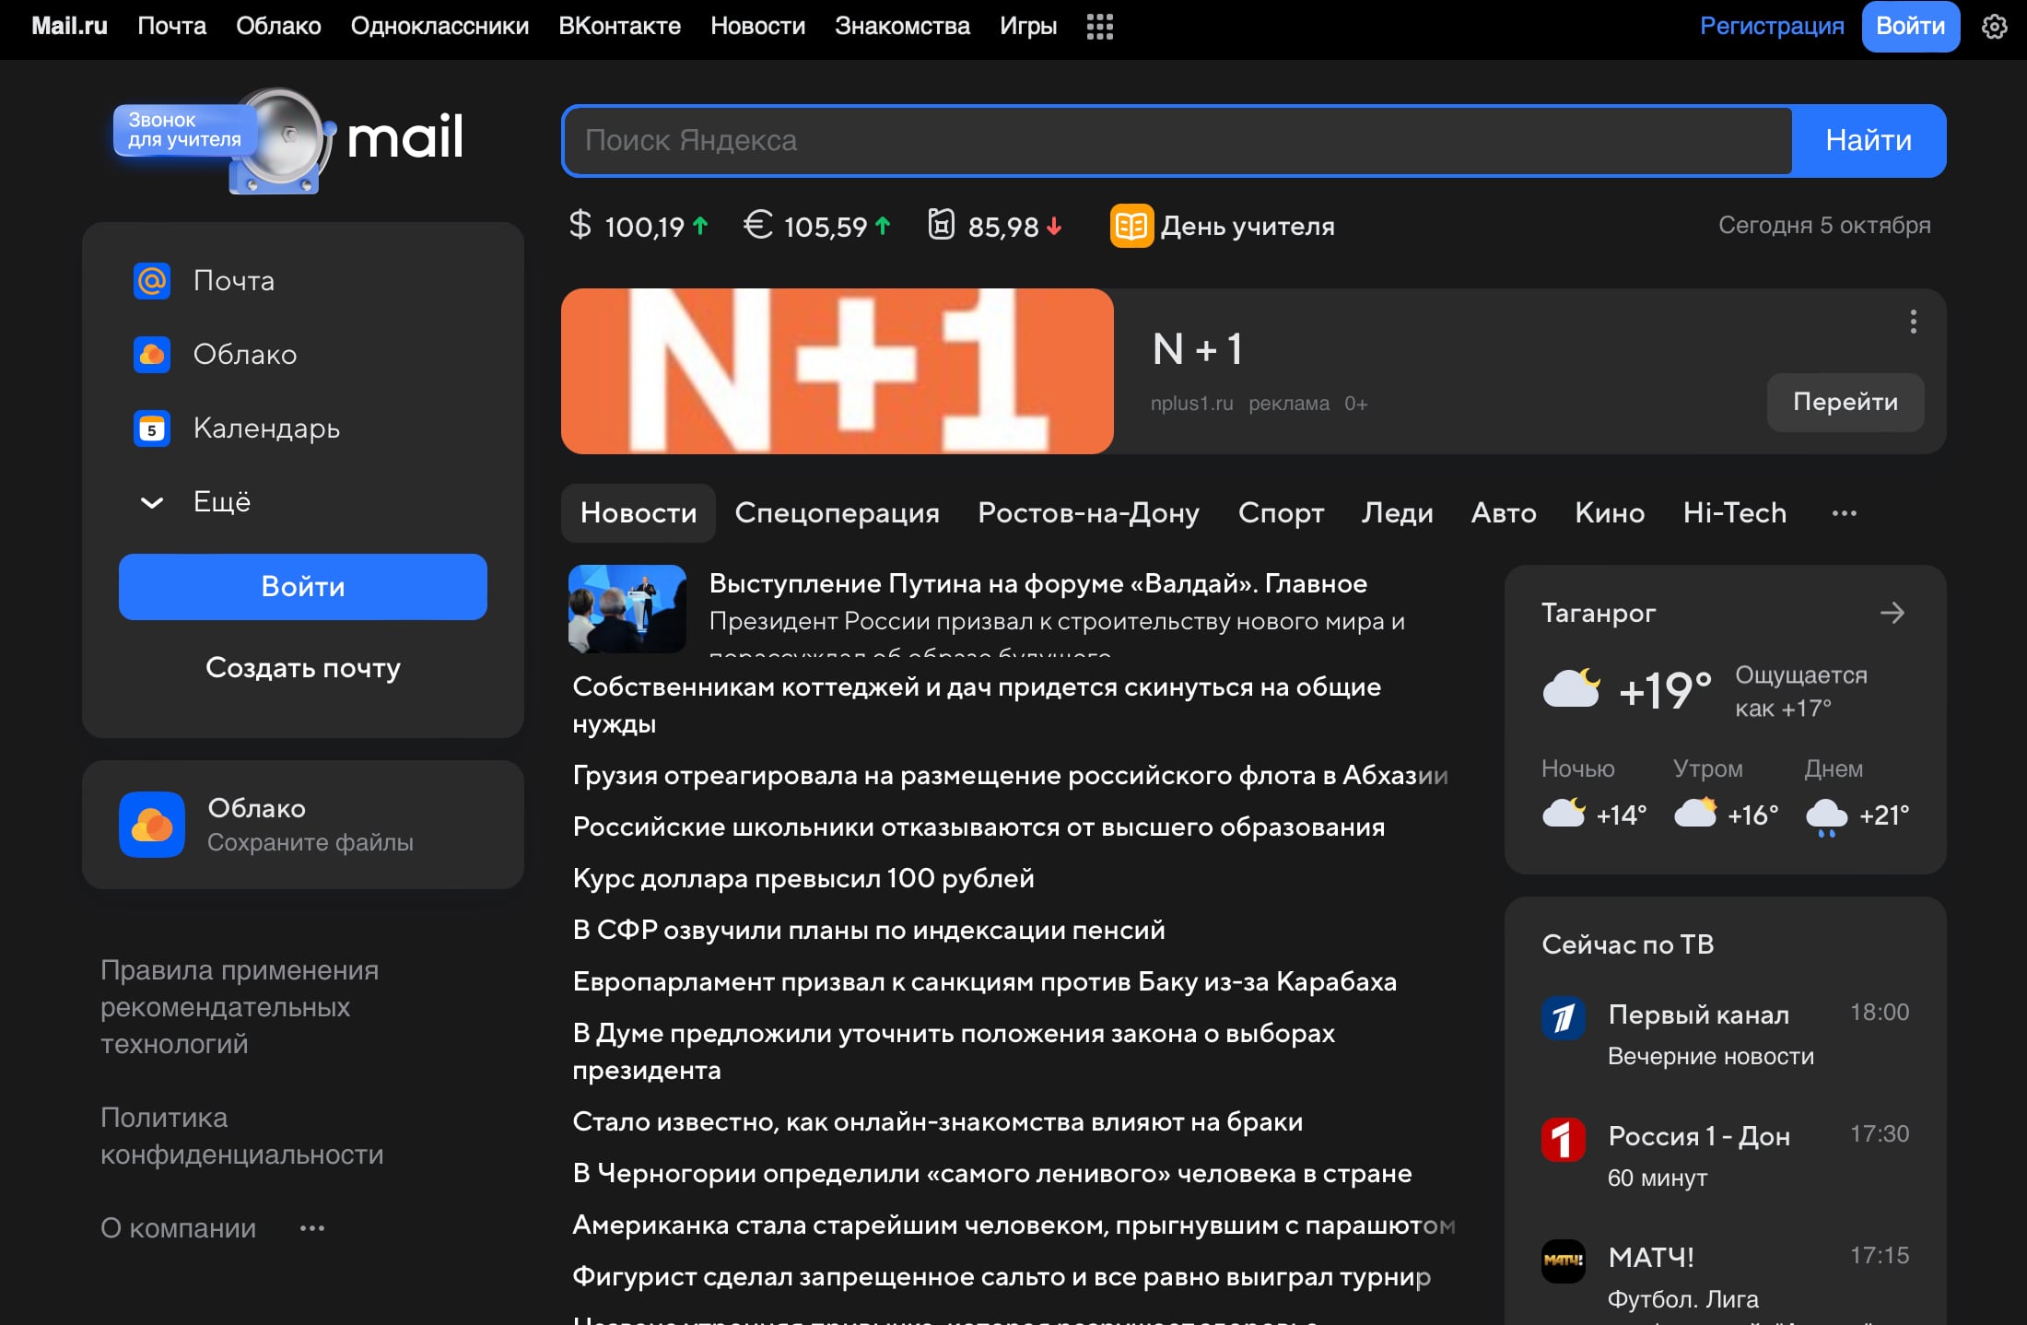The width and height of the screenshot is (2027, 1325).
Task: Click Создать почту link
Action: click(303, 668)
